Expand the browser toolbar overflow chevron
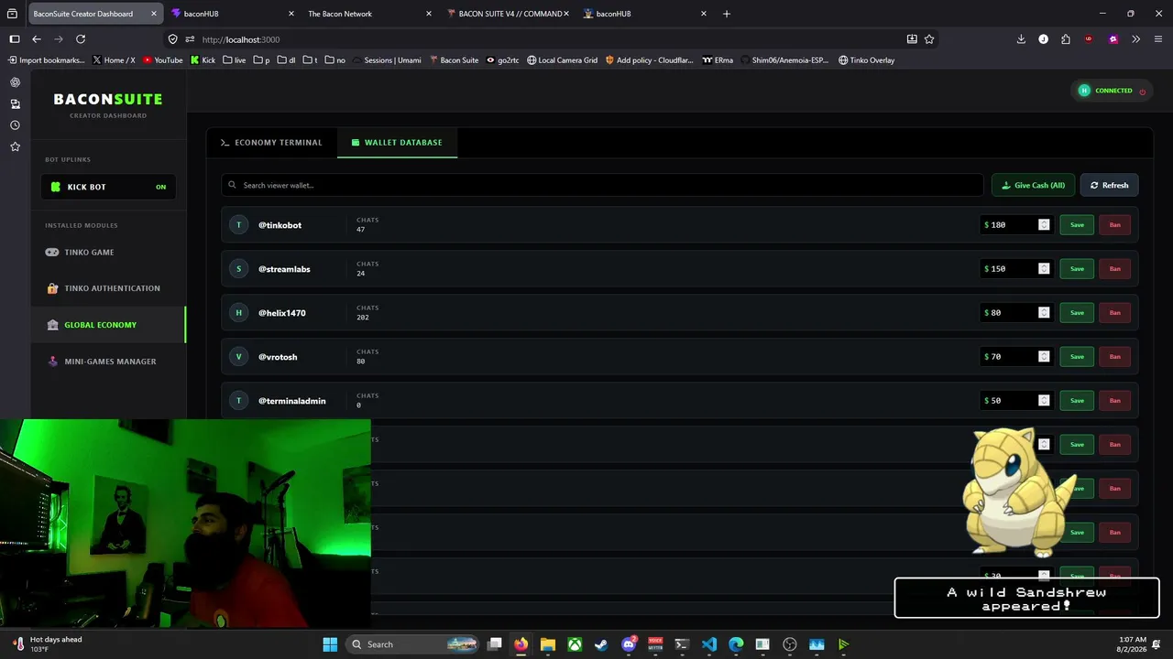The image size is (1173, 659). [1136, 39]
